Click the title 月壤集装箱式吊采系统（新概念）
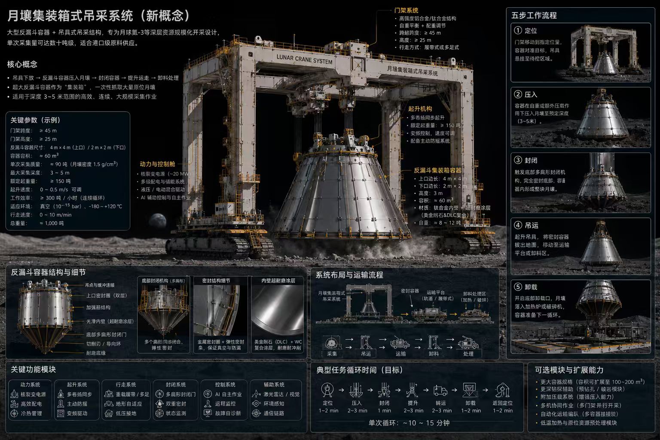Viewport: 660px width, 440px height. coord(100,16)
